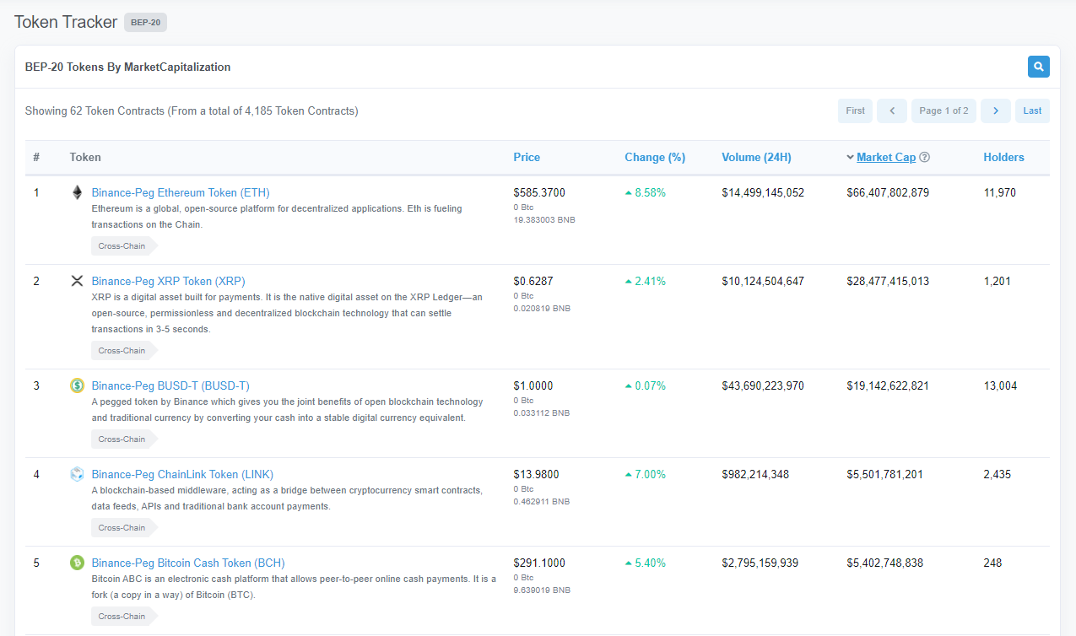
Task: Click the LINK price $13.9800
Action: tap(536, 474)
